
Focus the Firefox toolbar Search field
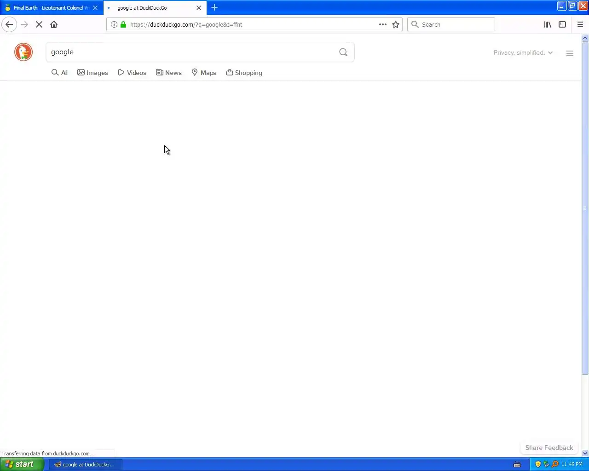[451, 24]
